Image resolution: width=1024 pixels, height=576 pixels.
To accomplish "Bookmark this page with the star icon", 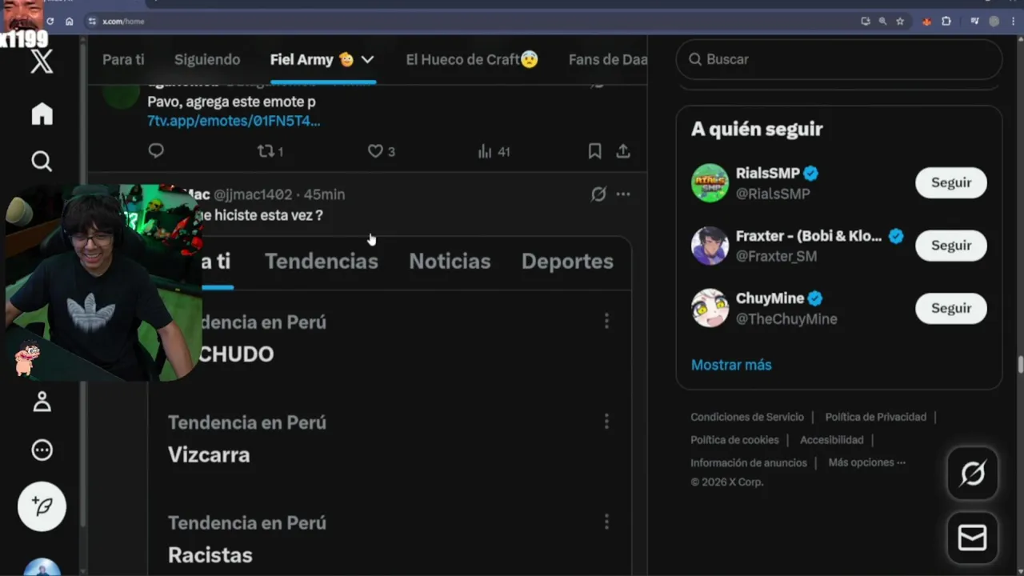I will 900,22.
